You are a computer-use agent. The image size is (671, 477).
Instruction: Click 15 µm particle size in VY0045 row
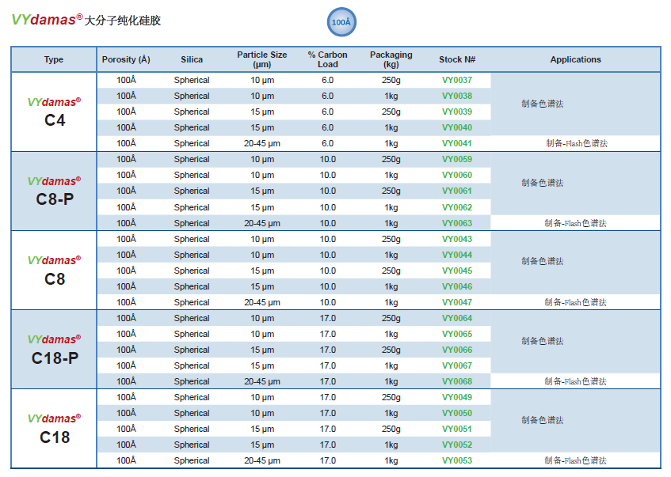point(262,271)
